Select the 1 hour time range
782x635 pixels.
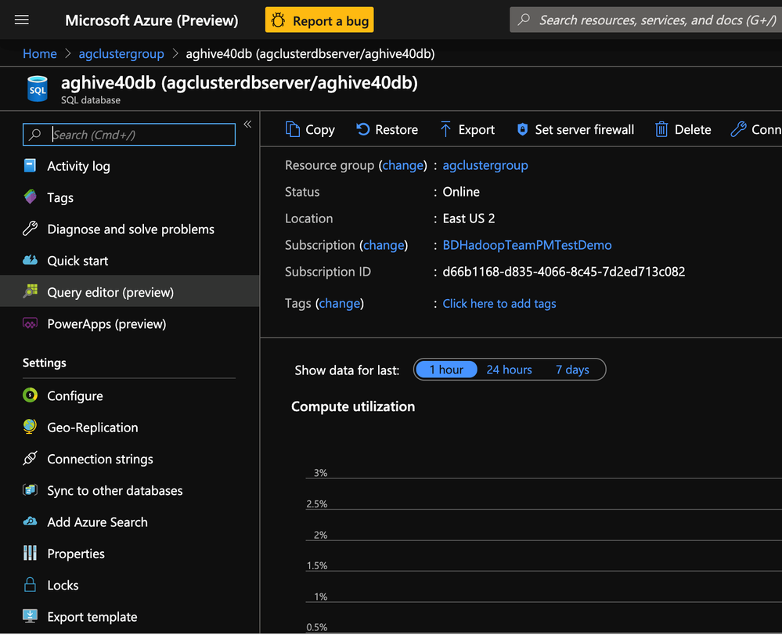pyautogui.click(x=446, y=370)
